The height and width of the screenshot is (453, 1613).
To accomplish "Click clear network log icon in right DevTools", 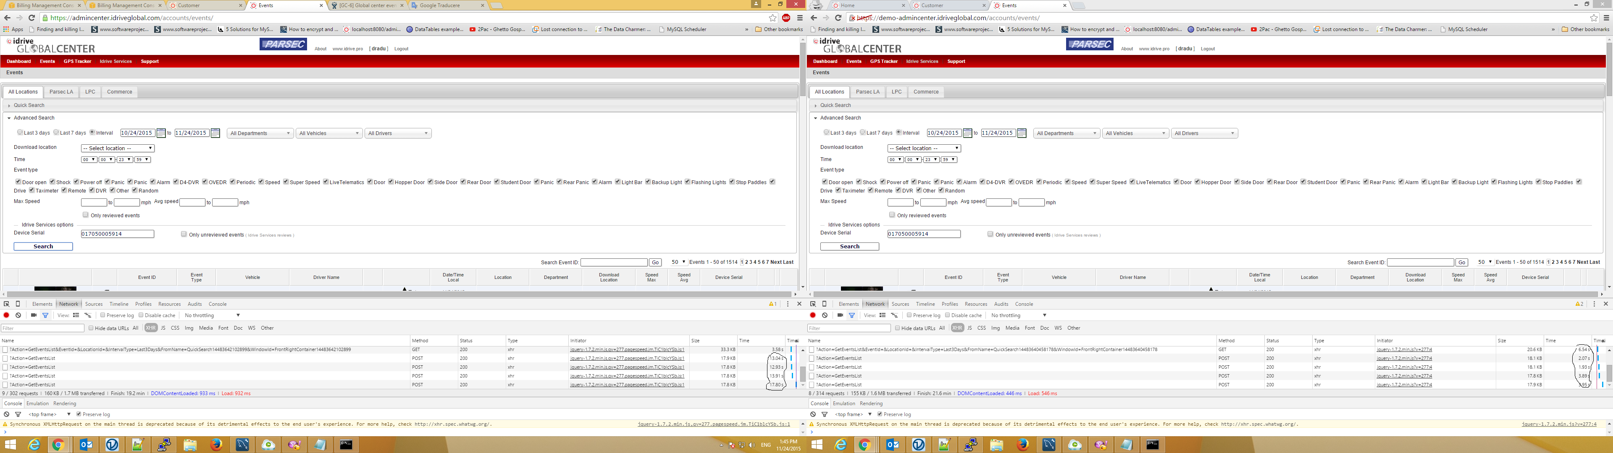I will 825,315.
